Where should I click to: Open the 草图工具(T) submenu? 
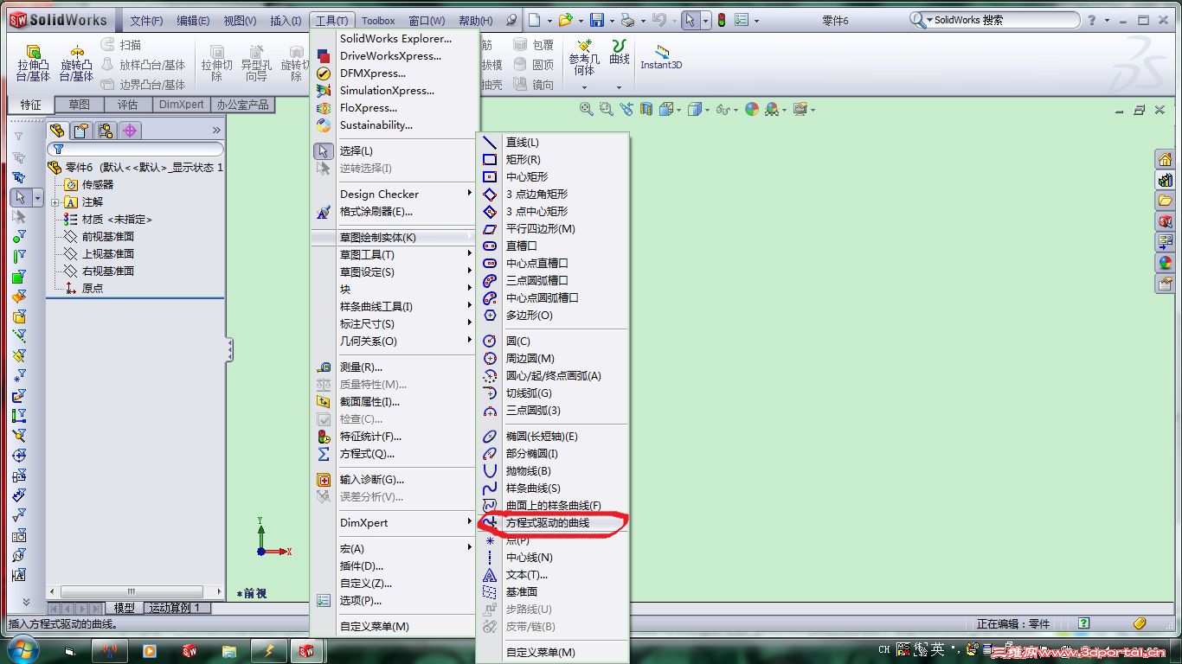pos(395,254)
